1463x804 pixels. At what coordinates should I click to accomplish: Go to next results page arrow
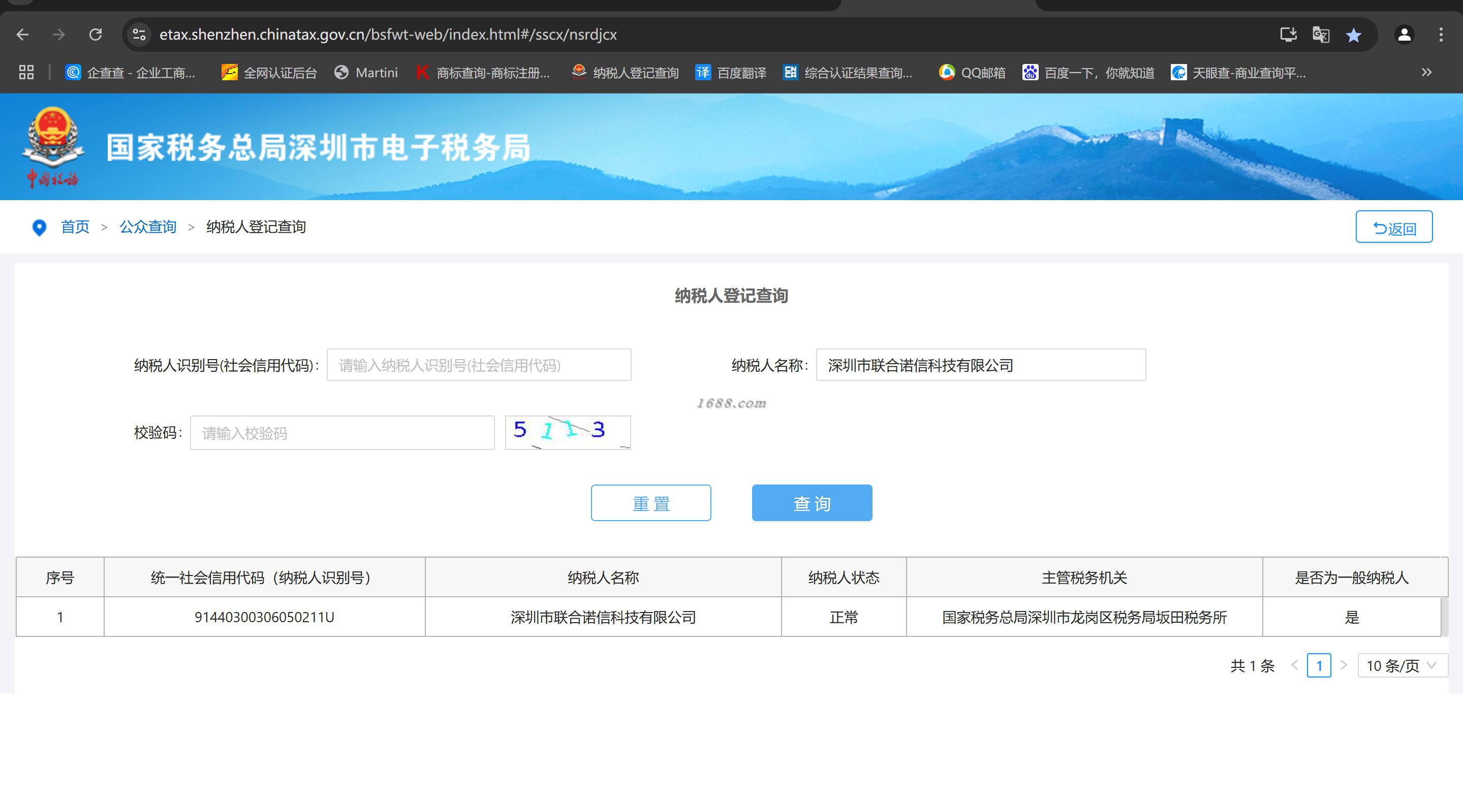pos(1343,665)
